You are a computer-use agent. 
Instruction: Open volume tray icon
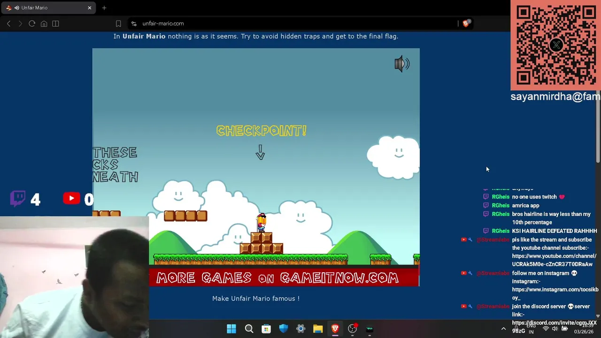coord(555,329)
